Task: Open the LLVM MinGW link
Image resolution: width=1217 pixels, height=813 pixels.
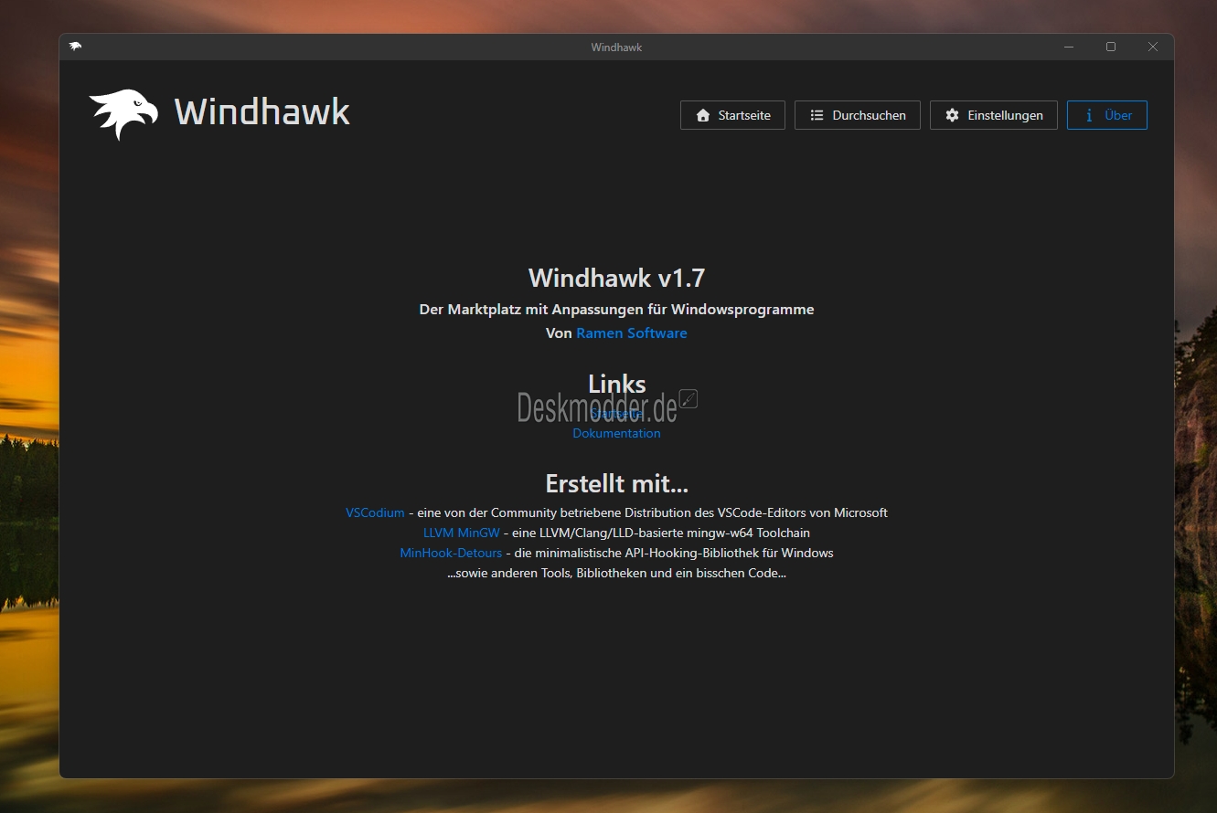Action: tap(461, 533)
